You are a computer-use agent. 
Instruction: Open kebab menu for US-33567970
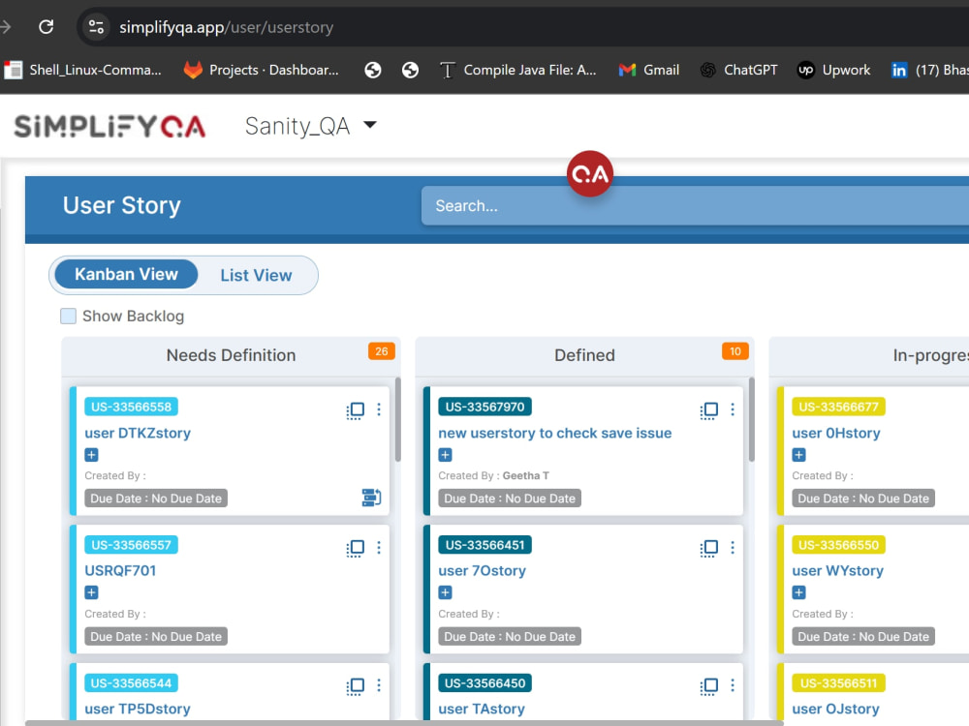click(733, 409)
